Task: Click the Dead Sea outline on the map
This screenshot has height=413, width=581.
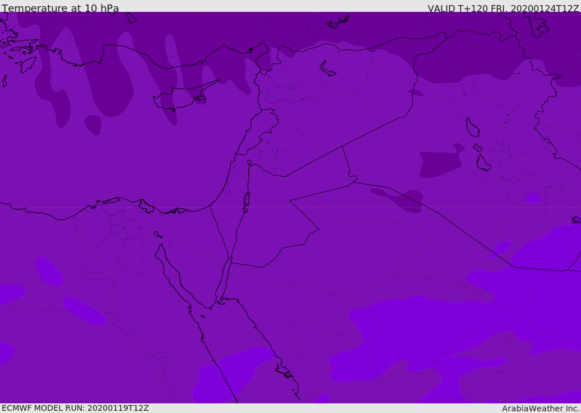Action: pos(246,200)
